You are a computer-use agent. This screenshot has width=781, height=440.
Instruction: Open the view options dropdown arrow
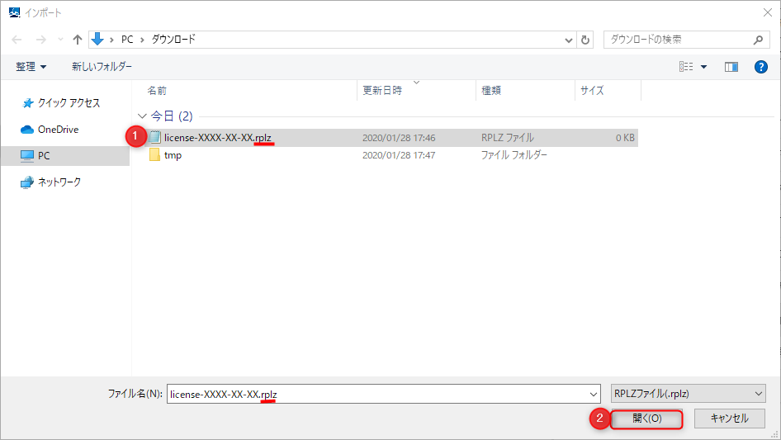[704, 67]
